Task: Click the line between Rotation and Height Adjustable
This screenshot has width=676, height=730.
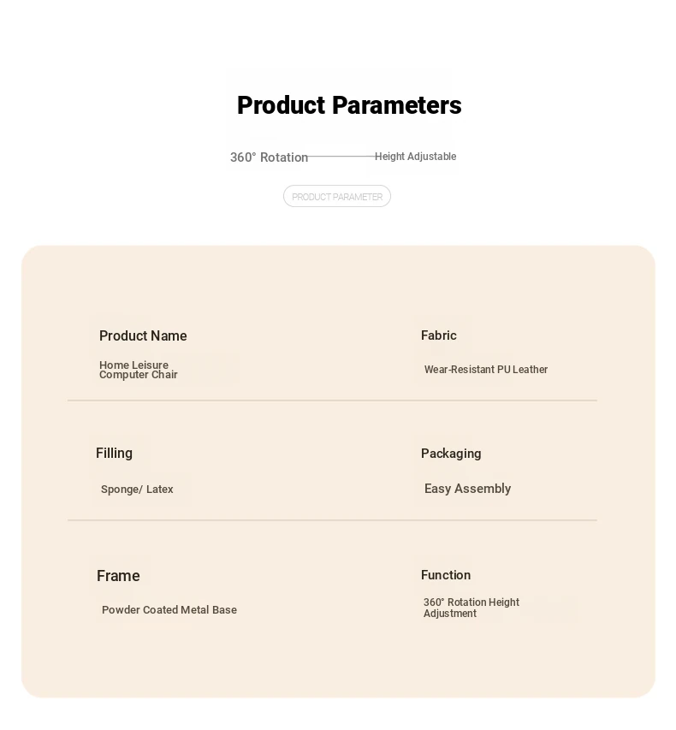Action: [x=341, y=156]
